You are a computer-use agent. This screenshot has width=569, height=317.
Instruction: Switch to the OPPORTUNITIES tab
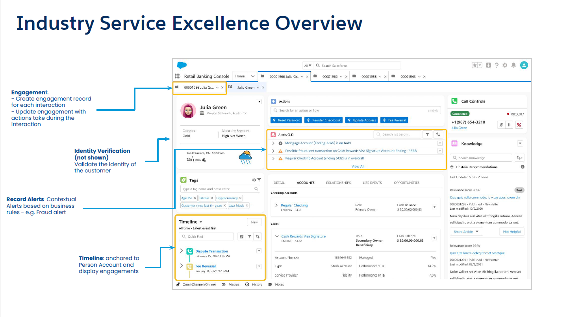click(x=406, y=183)
